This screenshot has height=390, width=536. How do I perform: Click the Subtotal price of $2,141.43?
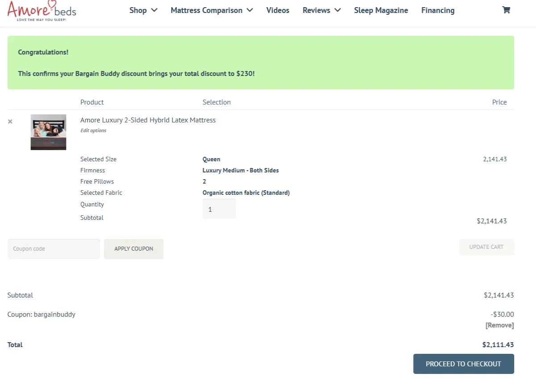click(494, 221)
